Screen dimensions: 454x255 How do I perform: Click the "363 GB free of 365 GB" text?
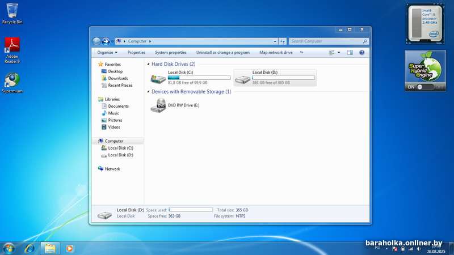(271, 83)
